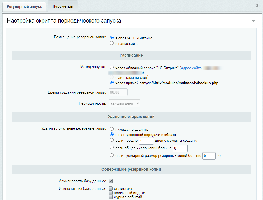Select после успешной передачи в облако

112,134
